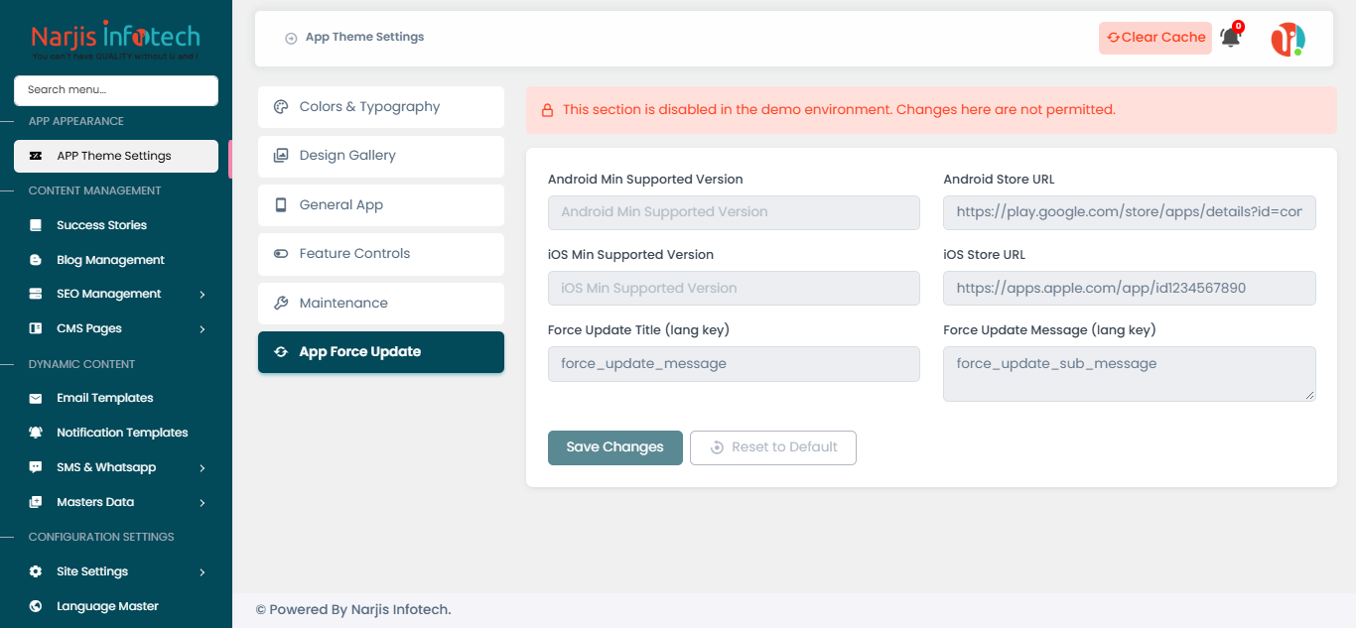Select the App Force Update tab
The width and height of the screenshot is (1356, 628).
381,352
